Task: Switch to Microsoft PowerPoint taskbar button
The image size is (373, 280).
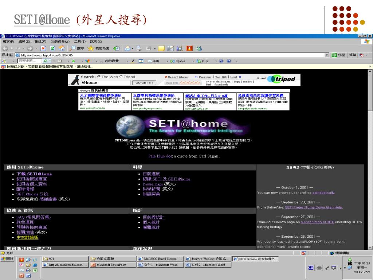Action: [x=113, y=265]
